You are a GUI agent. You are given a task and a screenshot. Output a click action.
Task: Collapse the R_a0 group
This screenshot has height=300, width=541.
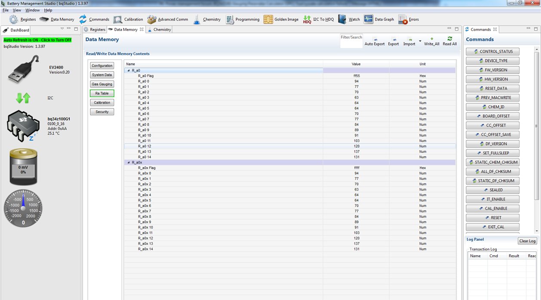pos(128,70)
